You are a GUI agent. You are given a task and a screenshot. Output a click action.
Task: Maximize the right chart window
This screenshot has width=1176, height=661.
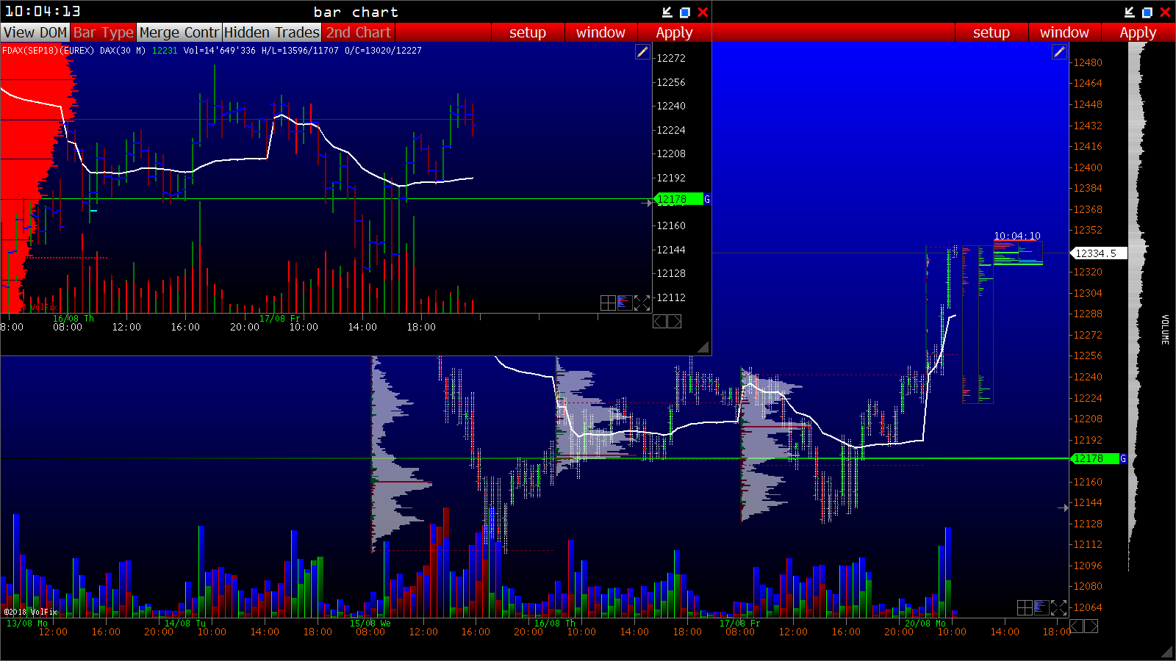click(1147, 12)
